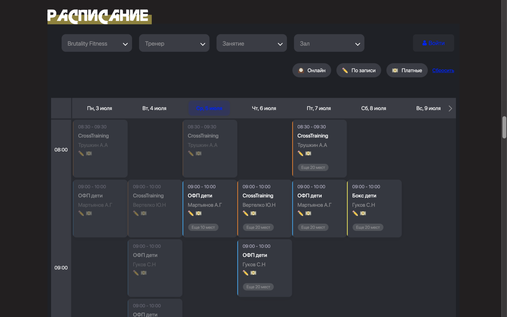
Task: Click pencil icon on Monday ОФП дети Мартьянов
Action: pyautogui.click(x=81, y=213)
